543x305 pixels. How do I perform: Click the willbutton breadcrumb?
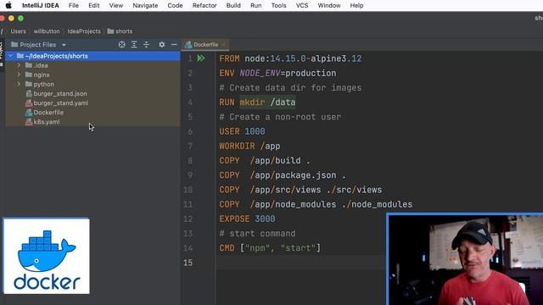coord(47,31)
